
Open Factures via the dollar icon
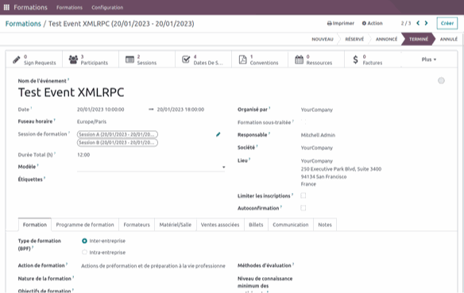(x=355, y=60)
